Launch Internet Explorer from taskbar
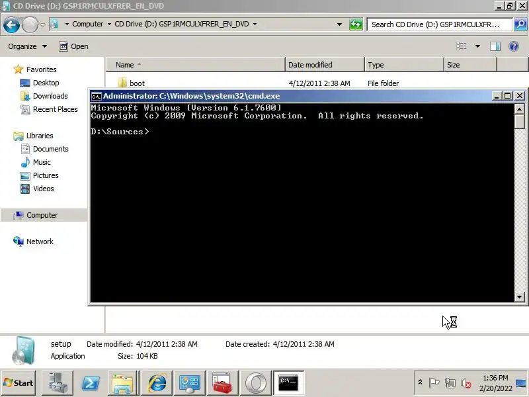 [x=156, y=383]
